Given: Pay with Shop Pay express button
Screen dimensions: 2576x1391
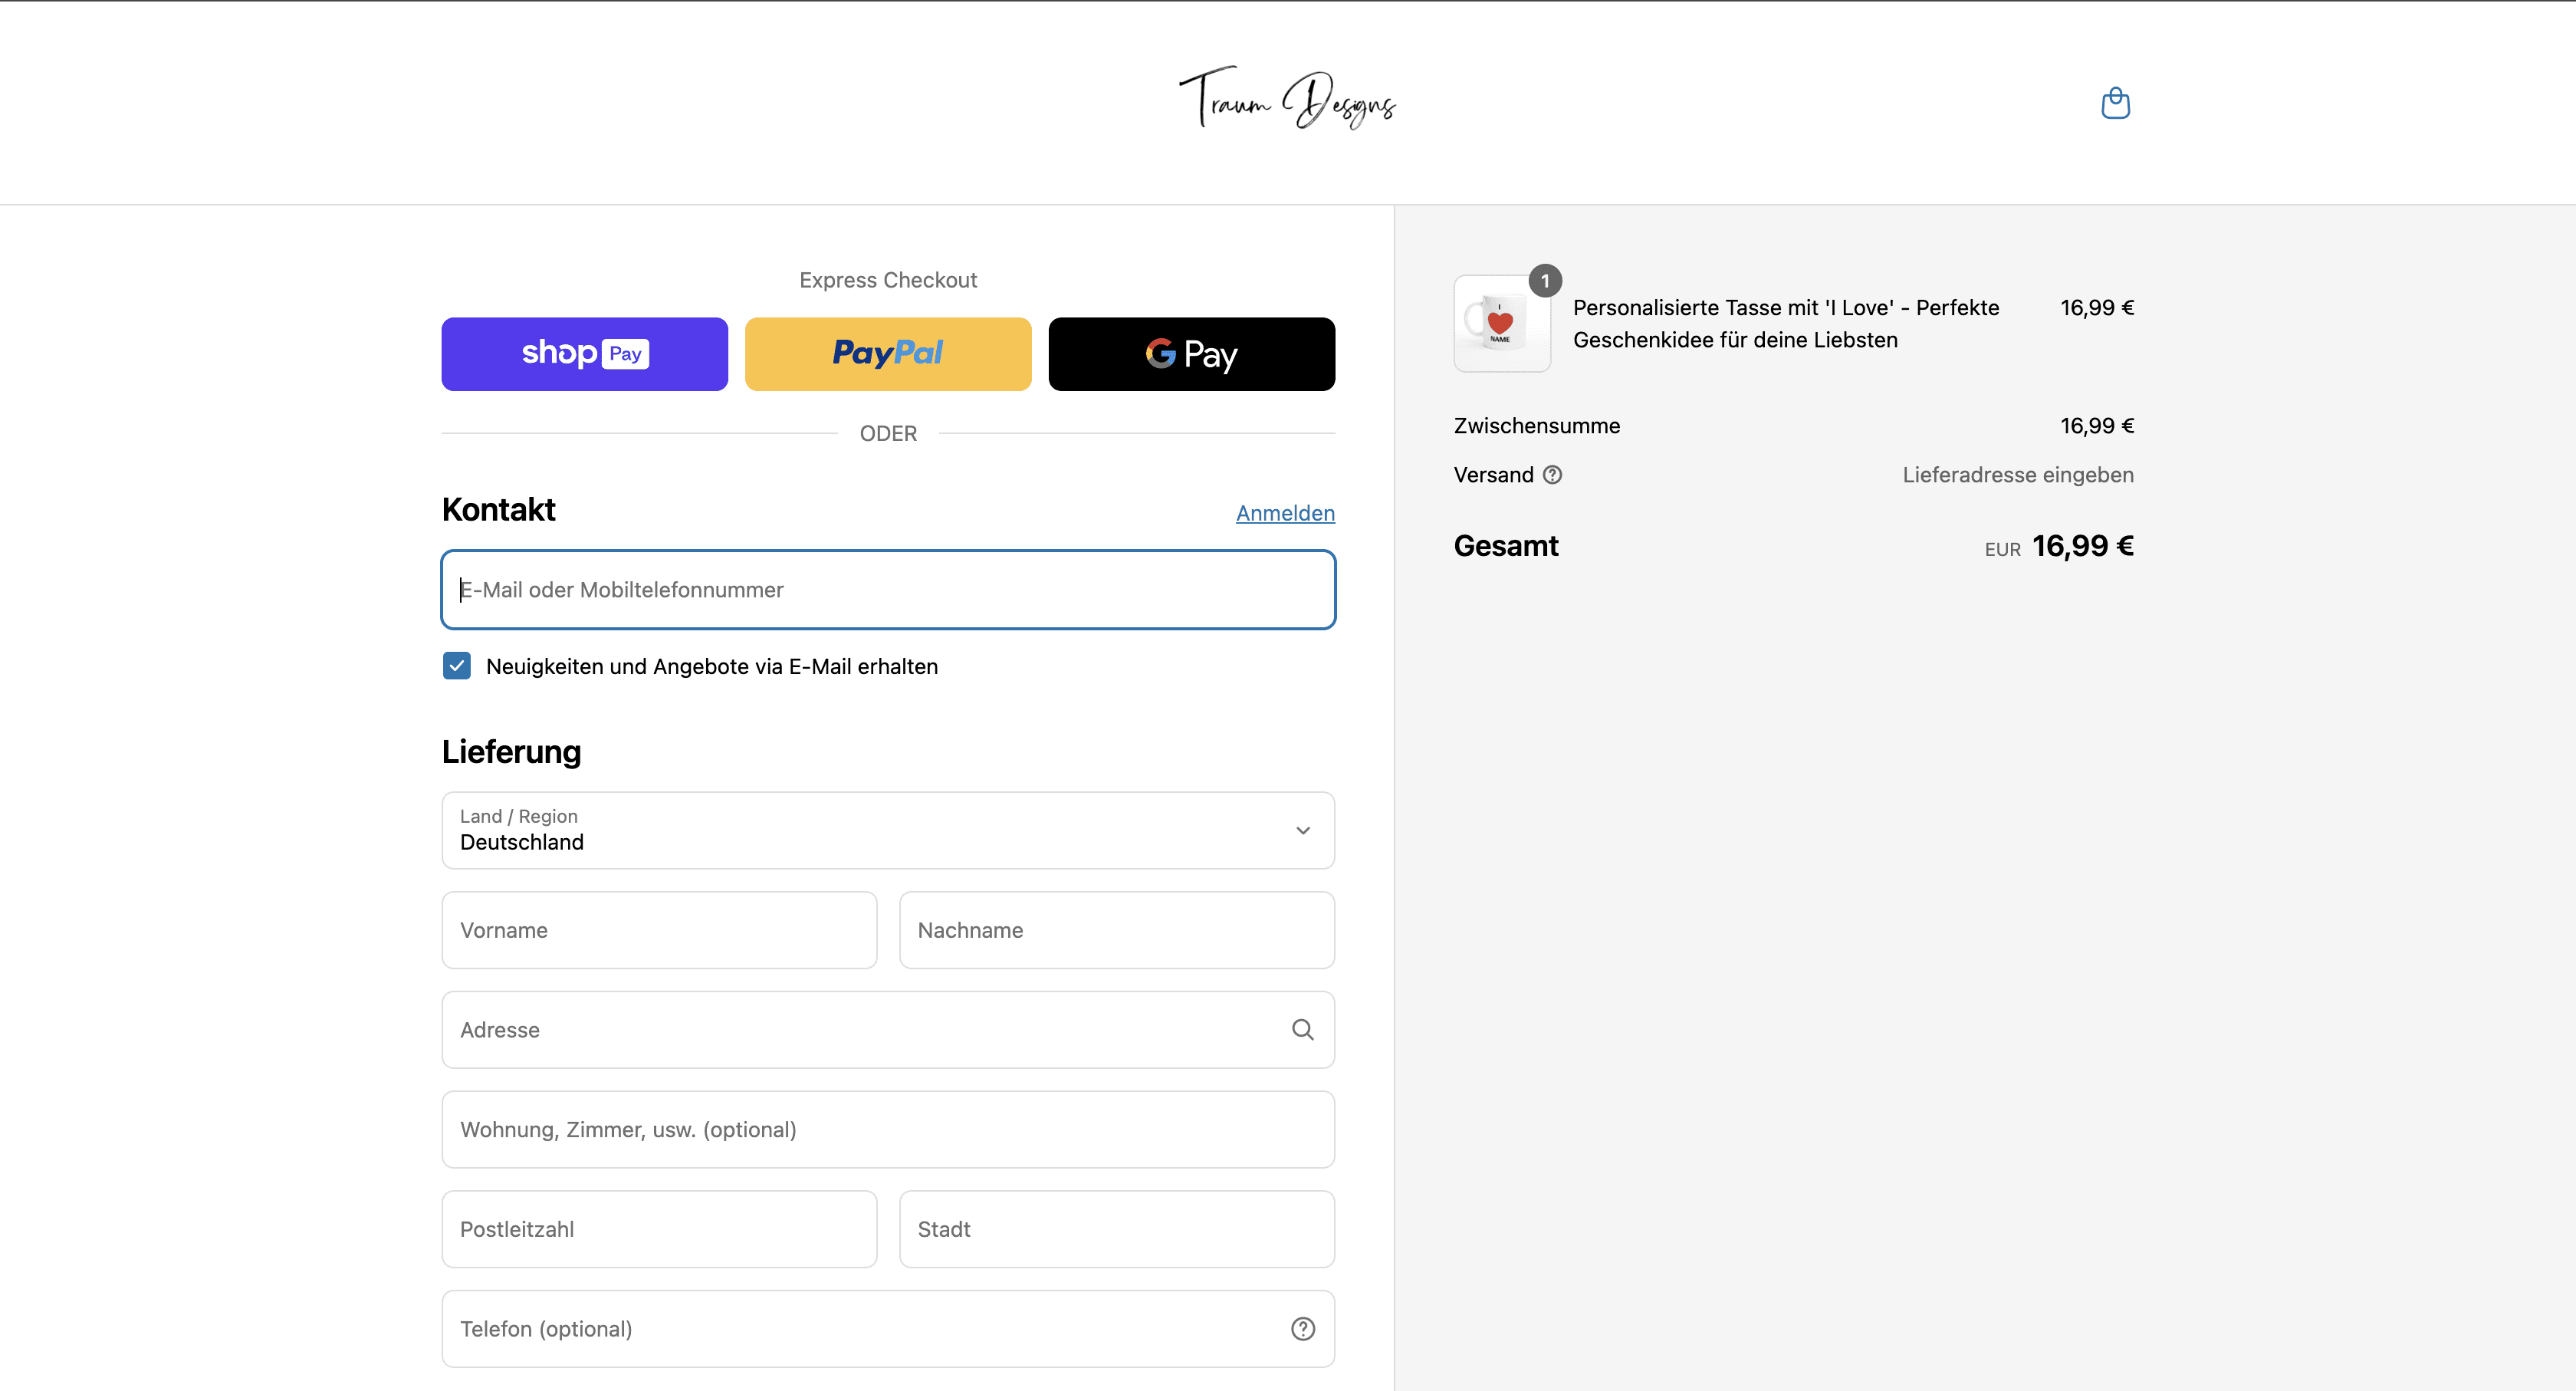Looking at the screenshot, I should click(x=585, y=354).
